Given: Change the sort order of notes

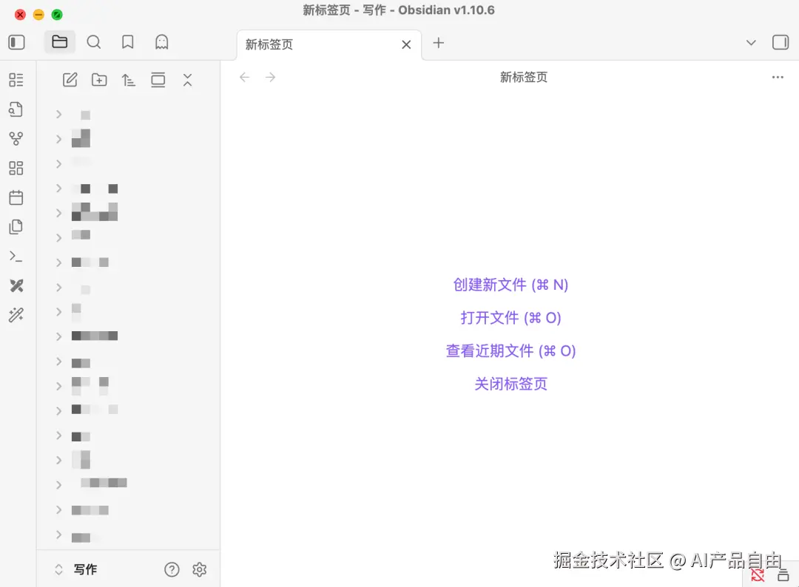Looking at the screenshot, I should coord(128,80).
